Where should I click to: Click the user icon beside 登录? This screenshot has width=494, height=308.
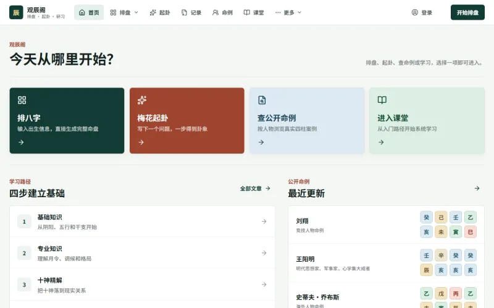[414, 12]
